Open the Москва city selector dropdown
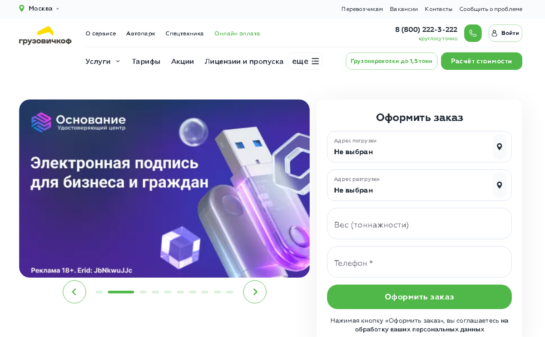This screenshot has height=337, width=545. click(40, 9)
